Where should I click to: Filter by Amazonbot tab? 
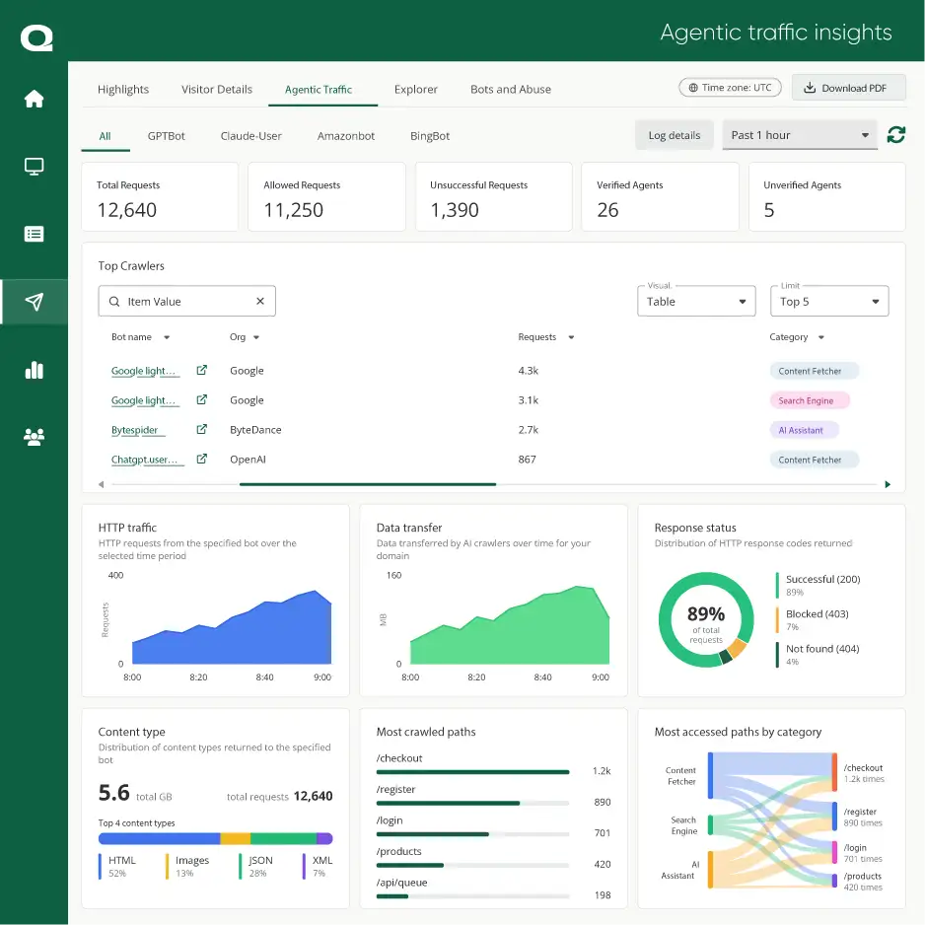point(346,136)
